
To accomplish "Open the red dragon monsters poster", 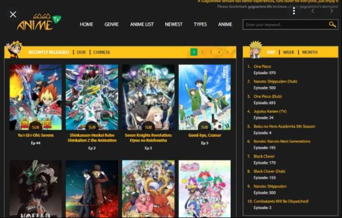I will [149, 189].
